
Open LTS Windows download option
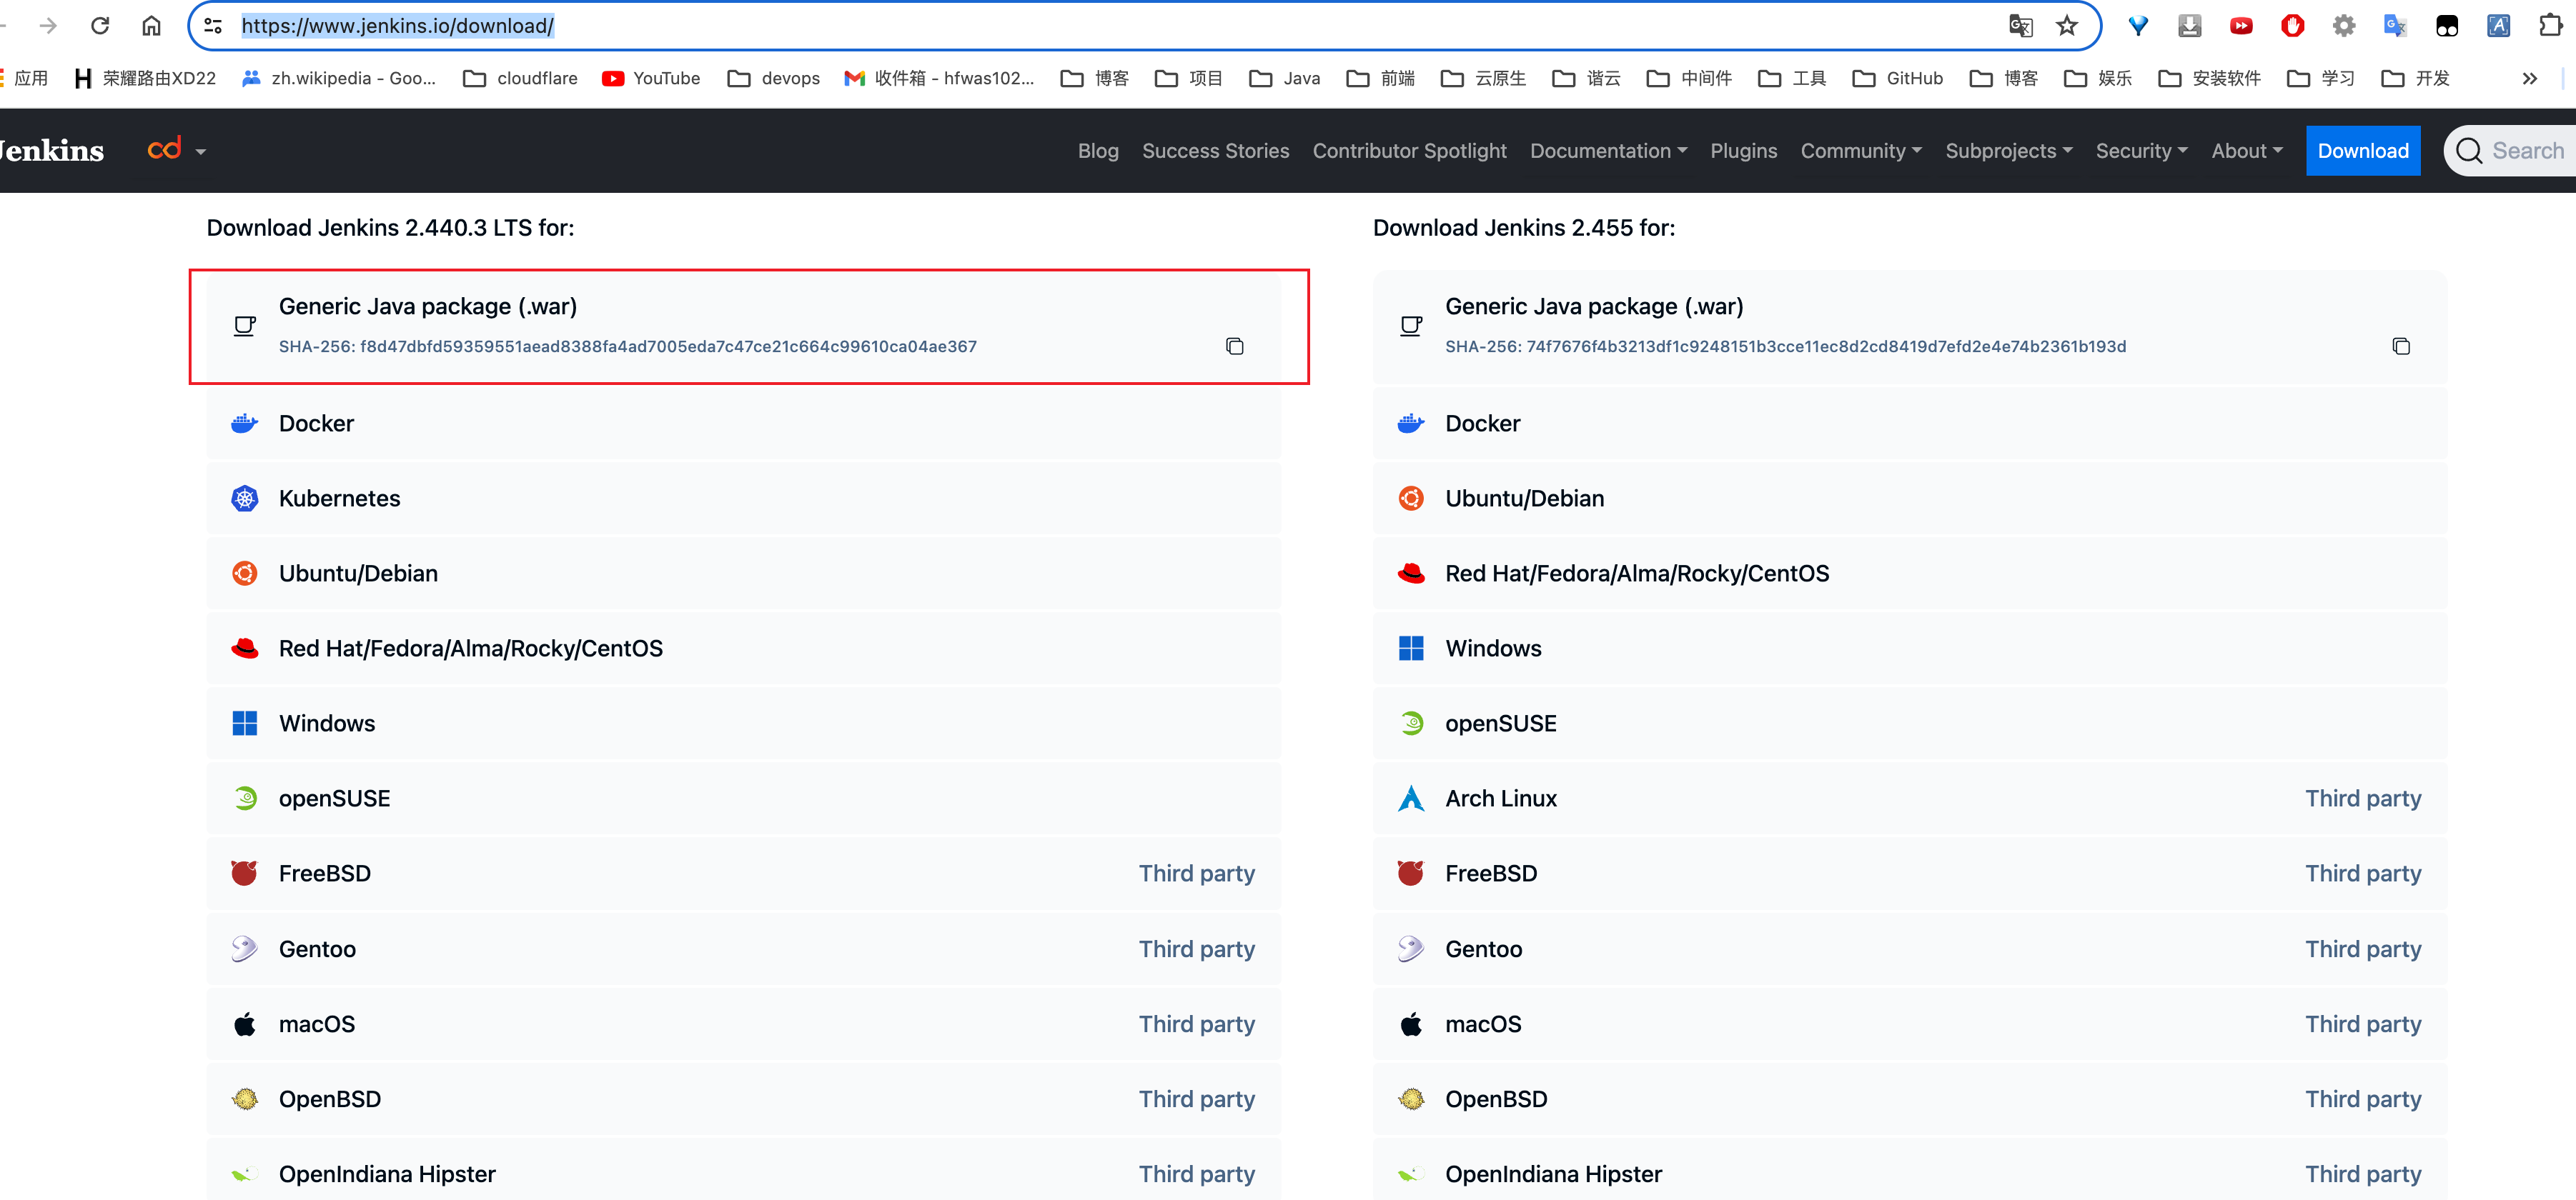coord(743,724)
